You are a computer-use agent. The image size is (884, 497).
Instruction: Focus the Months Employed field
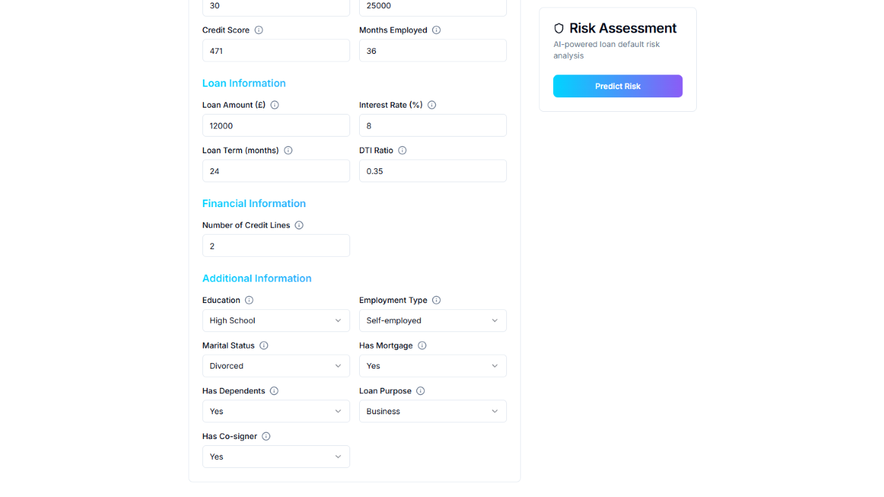[x=433, y=50]
